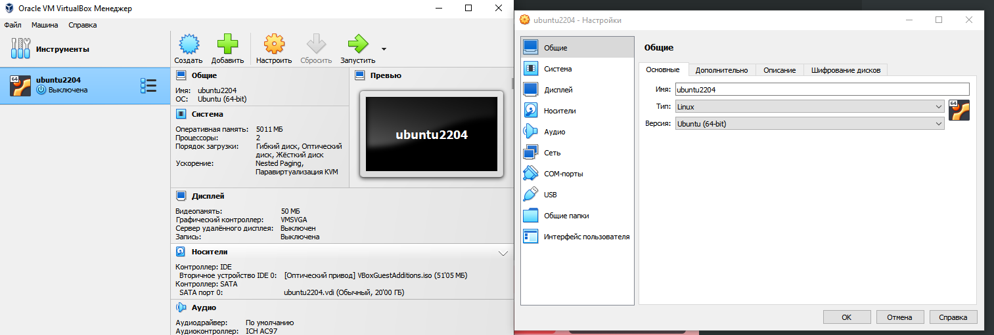Click the ubuntu2204 preview thumbnail

pyautogui.click(x=431, y=134)
